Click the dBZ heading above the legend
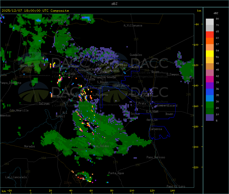Screen dimensions: 229x194 [216, 13]
